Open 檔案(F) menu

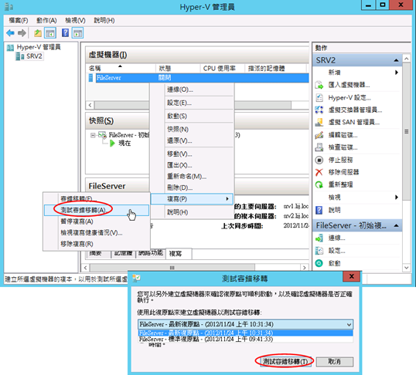(19, 20)
